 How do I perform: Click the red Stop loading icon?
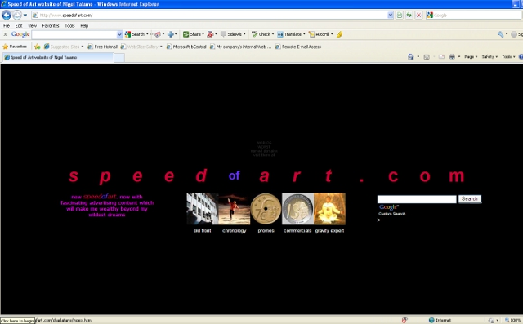point(418,15)
